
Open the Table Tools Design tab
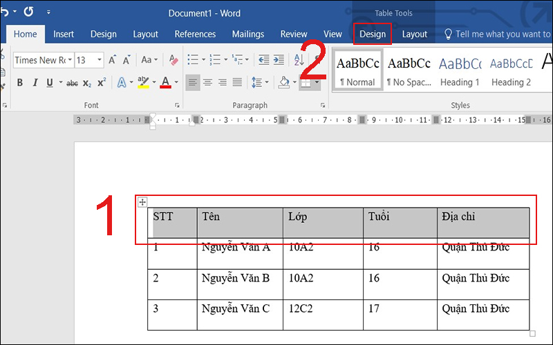(372, 34)
